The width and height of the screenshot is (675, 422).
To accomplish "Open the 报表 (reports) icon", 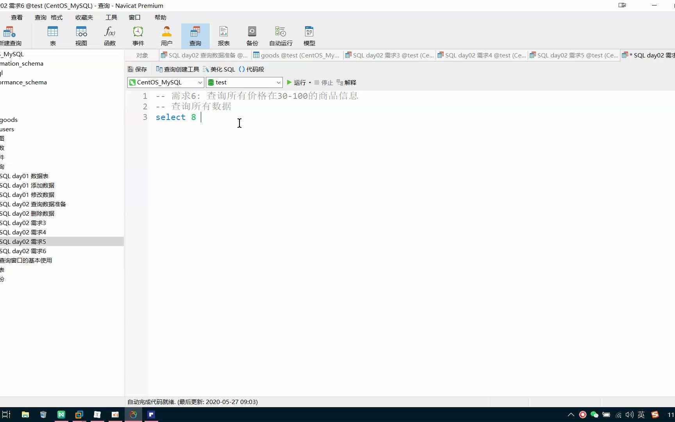I will coord(223,36).
